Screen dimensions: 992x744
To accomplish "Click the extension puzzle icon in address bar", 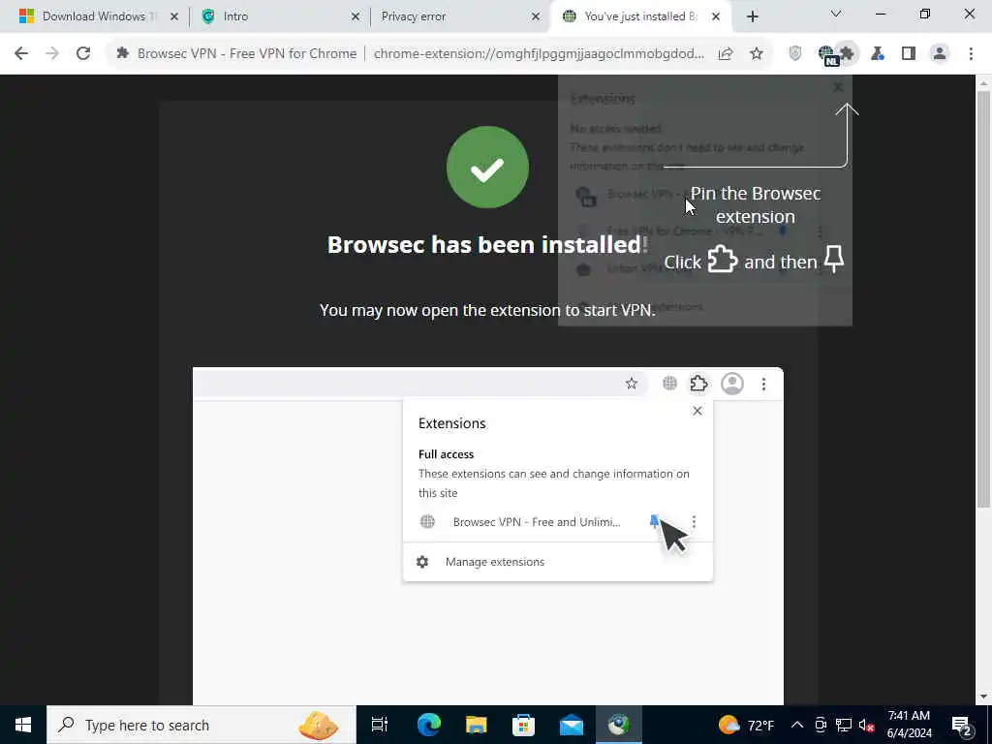I will pyautogui.click(x=123, y=54).
